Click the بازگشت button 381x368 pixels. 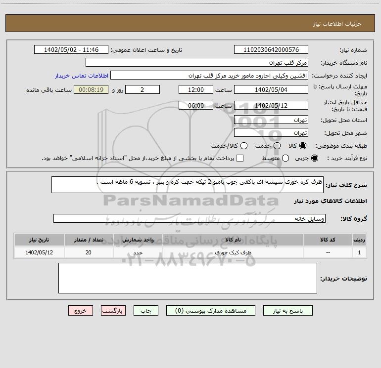113,311
